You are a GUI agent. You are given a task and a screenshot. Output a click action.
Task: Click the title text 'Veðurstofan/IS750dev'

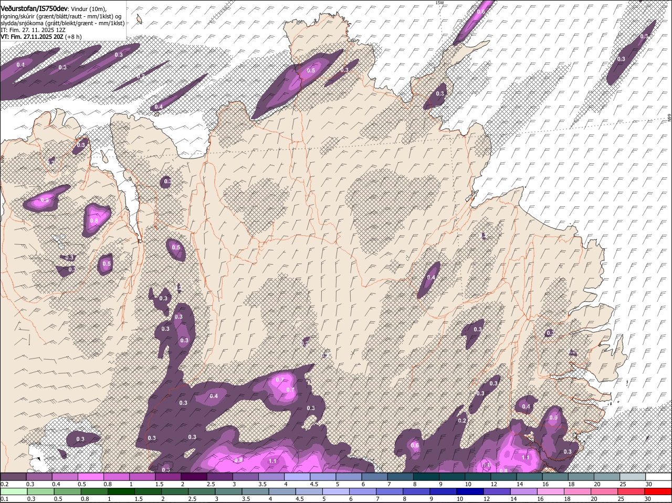[x=34, y=9]
